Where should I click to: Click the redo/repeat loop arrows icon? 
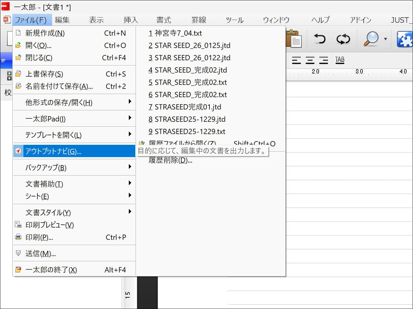pos(343,39)
